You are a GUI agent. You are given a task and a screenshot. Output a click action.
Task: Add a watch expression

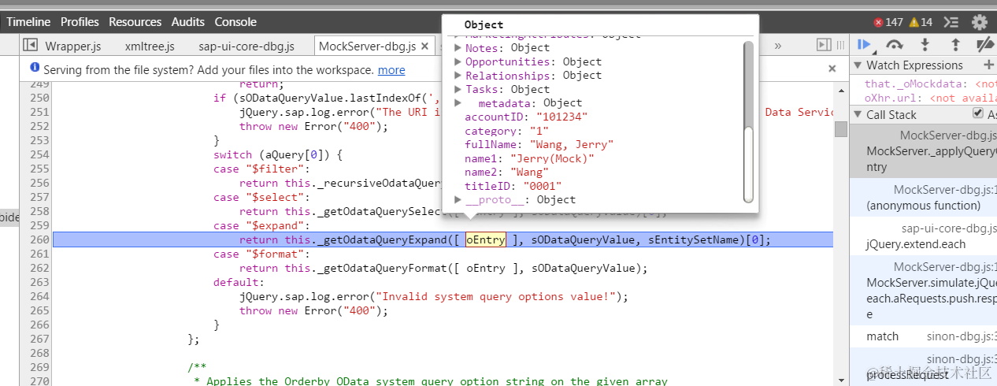pyautogui.click(x=988, y=65)
